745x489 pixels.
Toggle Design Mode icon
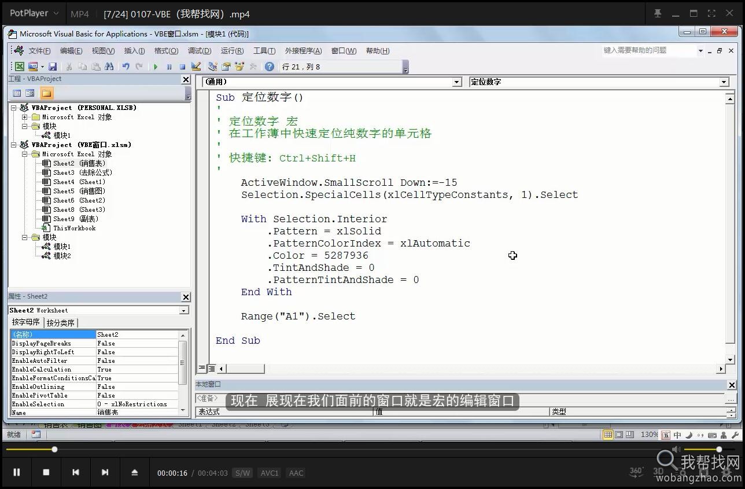click(196, 67)
